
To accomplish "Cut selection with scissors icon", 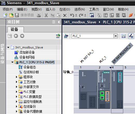I will [x=46, y=15].
